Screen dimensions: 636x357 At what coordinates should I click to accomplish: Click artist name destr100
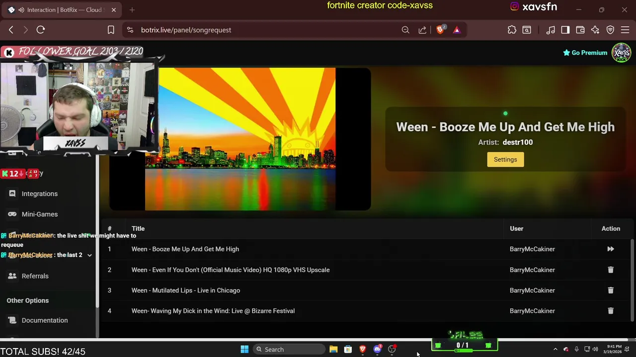(x=517, y=142)
